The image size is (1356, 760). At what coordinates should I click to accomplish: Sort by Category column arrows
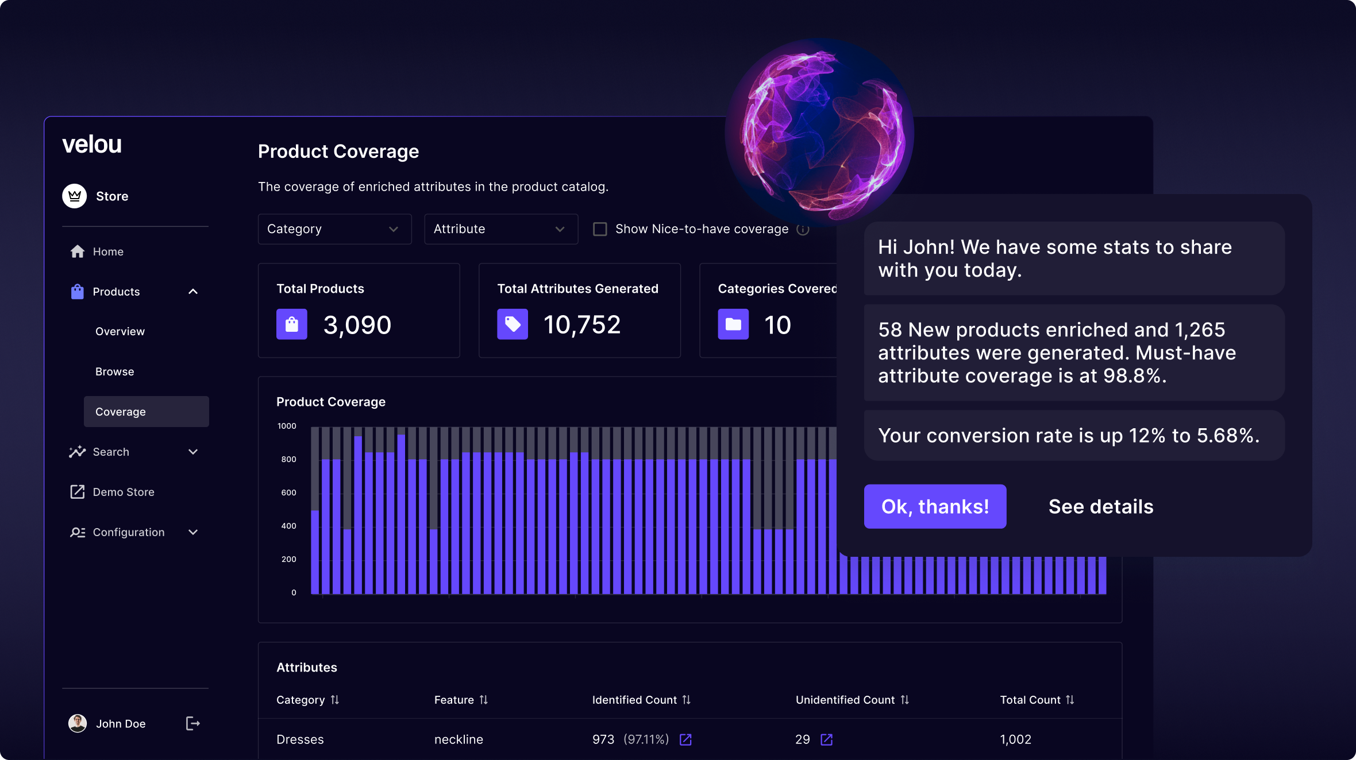(335, 700)
